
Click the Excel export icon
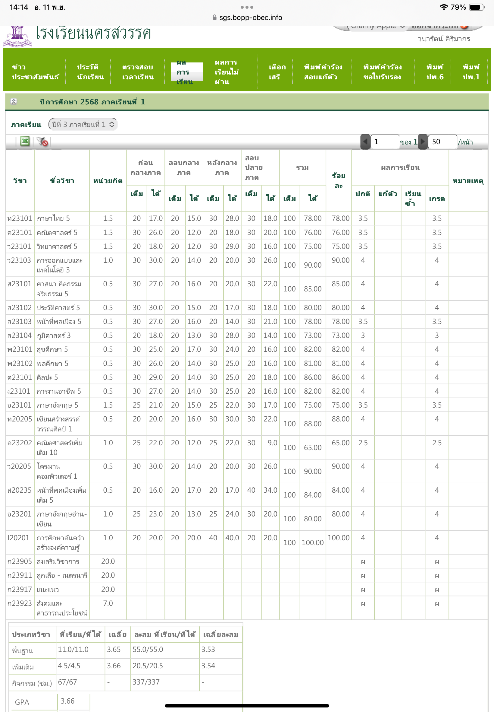[25, 141]
